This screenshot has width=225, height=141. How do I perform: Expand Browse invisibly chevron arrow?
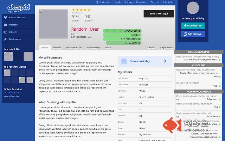pos(165,61)
